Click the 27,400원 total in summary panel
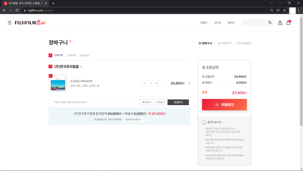The image size is (303, 171). click(x=240, y=93)
